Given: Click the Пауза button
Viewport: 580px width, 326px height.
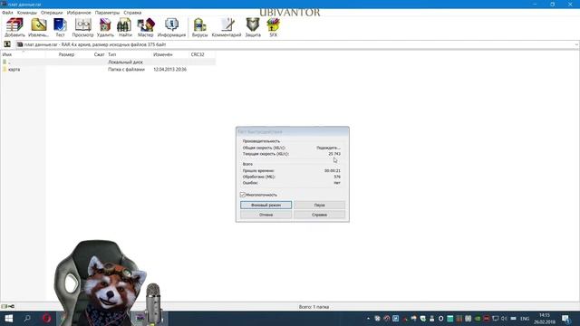Looking at the screenshot, I should 320,206.
